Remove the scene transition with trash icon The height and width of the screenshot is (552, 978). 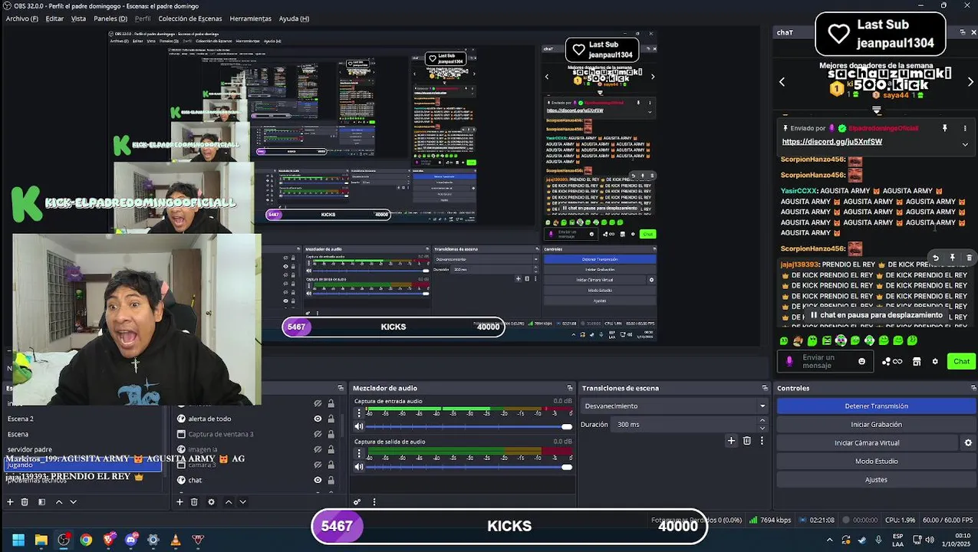tap(747, 441)
